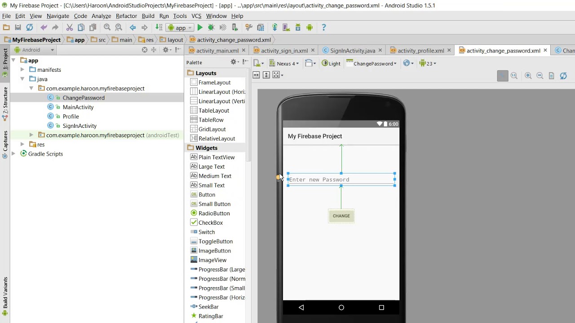Open Build Variants side panel tab
Viewport: 575px width, 323px height.
5,296
